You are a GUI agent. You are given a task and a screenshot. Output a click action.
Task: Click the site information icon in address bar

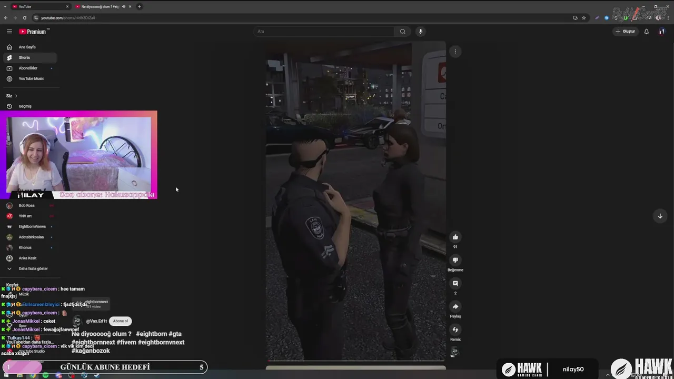[x=36, y=18]
